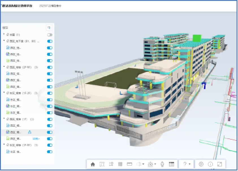The image size is (238, 171).
Task: Click green file icon under 西区_塔楼 (2F-RF) group
Action: 8,87
